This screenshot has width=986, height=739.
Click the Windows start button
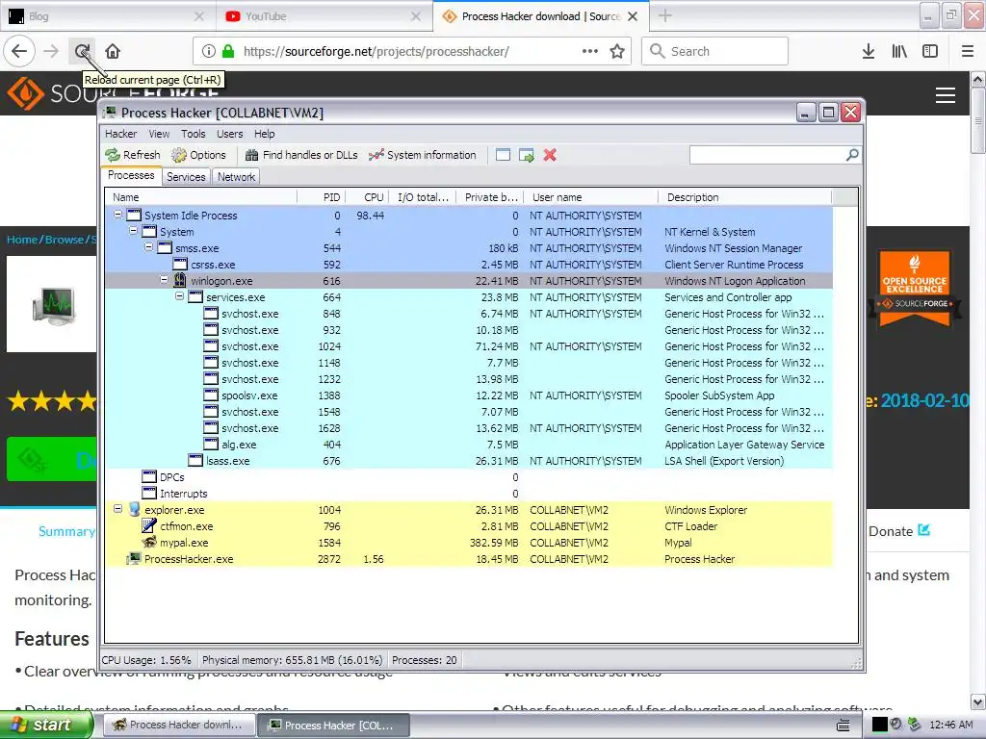pos(45,726)
